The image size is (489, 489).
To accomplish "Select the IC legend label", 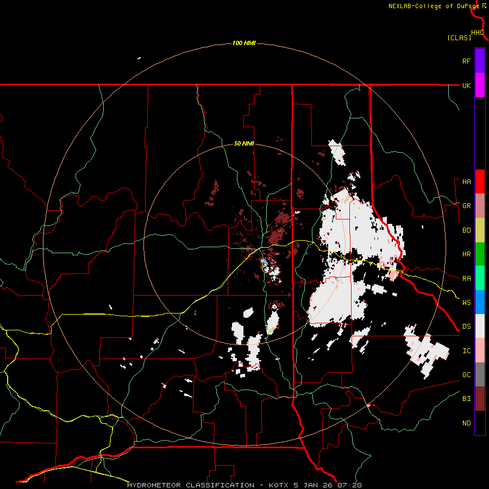I will coord(466,351).
